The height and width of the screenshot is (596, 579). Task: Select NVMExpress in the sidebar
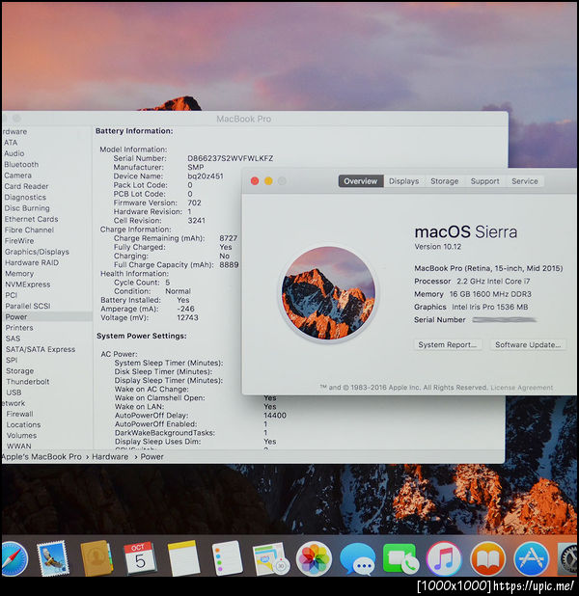coord(28,284)
